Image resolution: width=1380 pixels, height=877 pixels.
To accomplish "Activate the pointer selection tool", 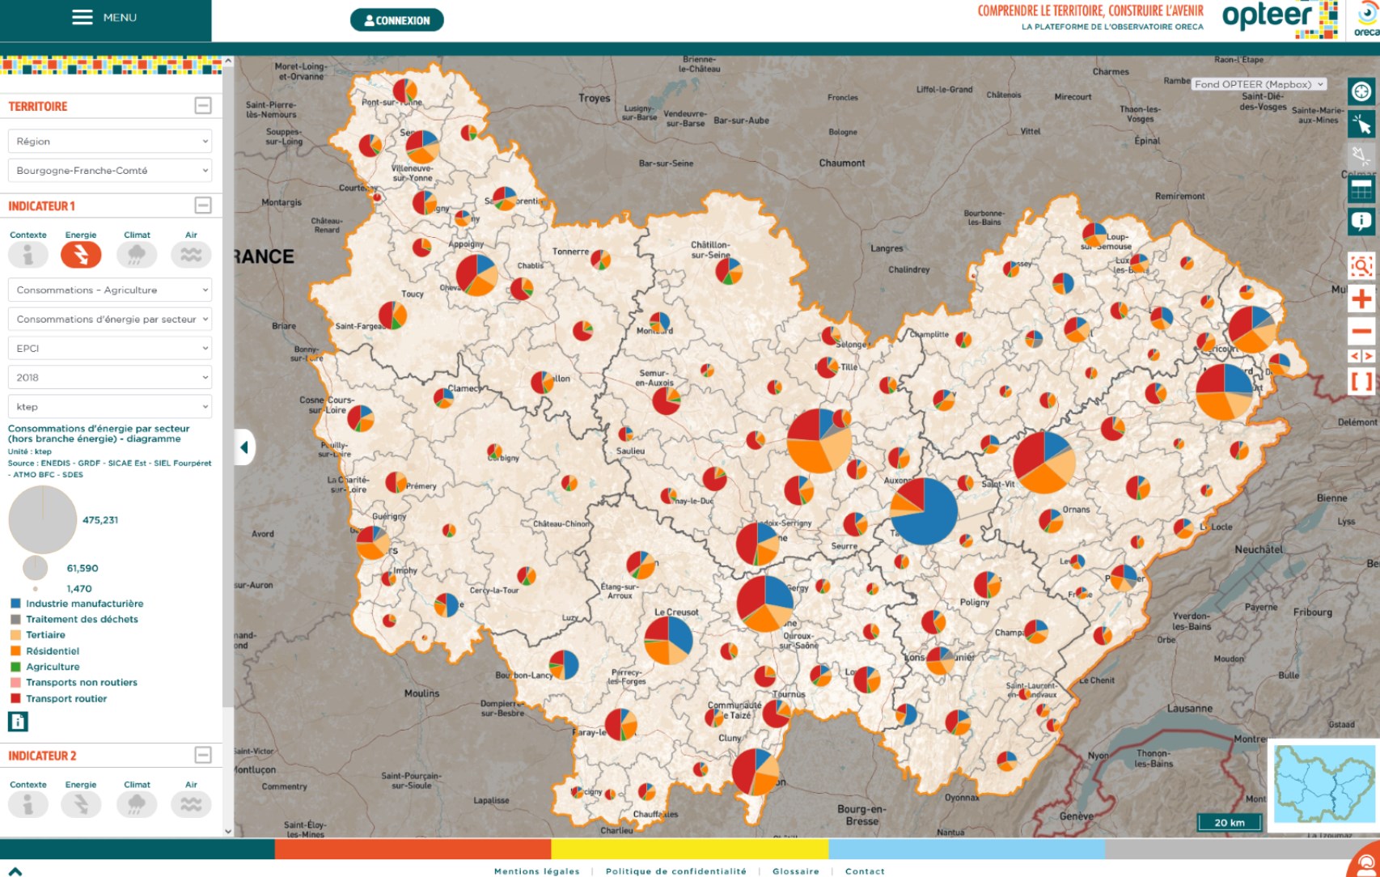I will pyautogui.click(x=1361, y=125).
